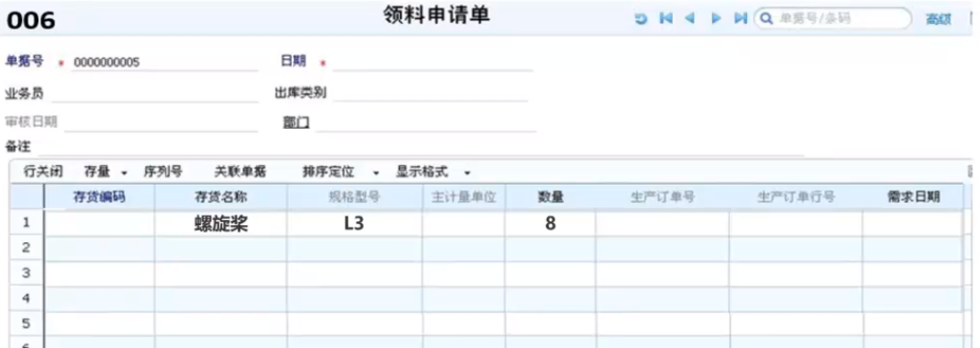980x348 pixels.
Task: Open the 高级 advanced search link
Action: (938, 19)
